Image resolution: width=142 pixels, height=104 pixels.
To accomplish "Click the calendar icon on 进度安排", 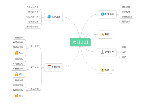I will point(49,67).
